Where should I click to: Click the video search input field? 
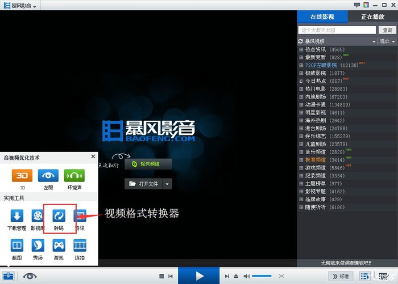coord(338,29)
